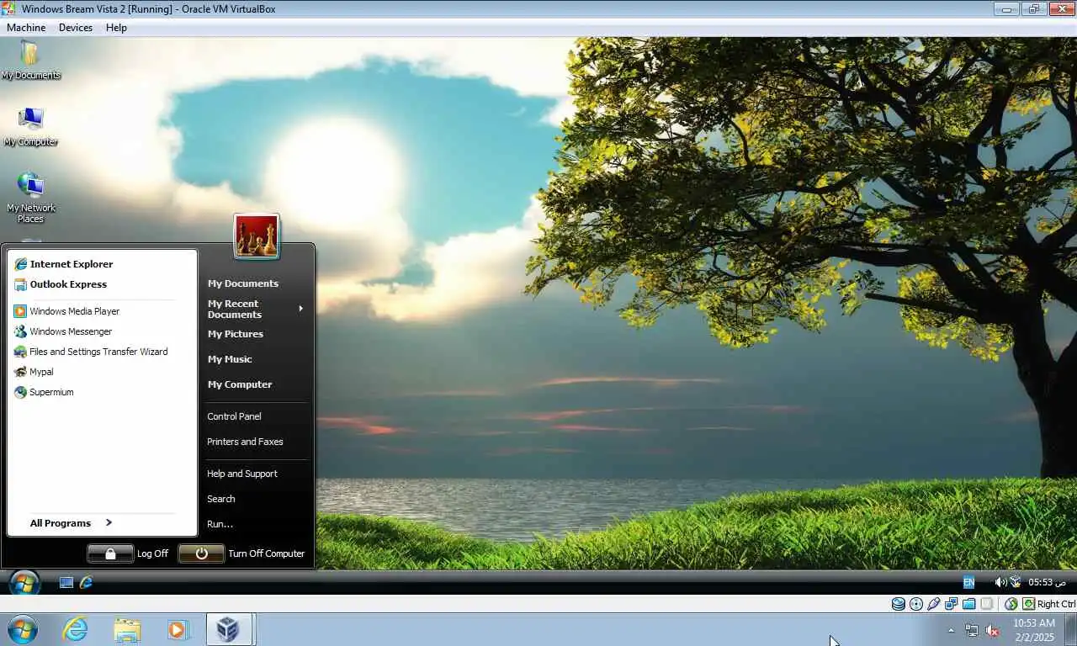Open Windows Explorer on host taskbar

(x=127, y=629)
